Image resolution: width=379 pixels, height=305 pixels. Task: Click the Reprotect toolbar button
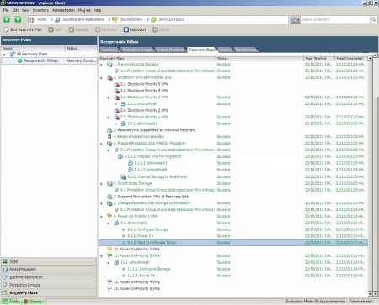135,29
